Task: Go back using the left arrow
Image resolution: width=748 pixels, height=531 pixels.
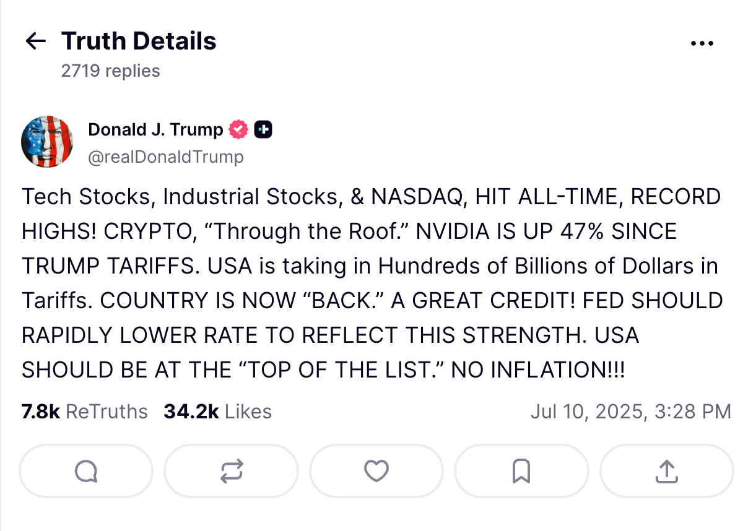Action: tap(36, 41)
